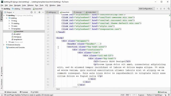This screenshot has width=171, height=96.
Task: Open the Tools menu
Action: 41,5
